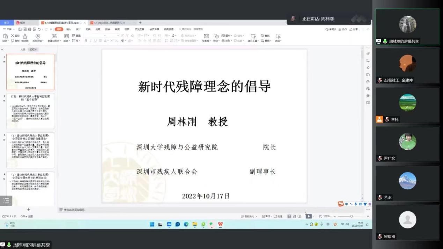Image resolution: width=443 pixels, height=249 pixels.
Task: Toggle the notes (备注) pane in status bar
Action: pos(266,216)
